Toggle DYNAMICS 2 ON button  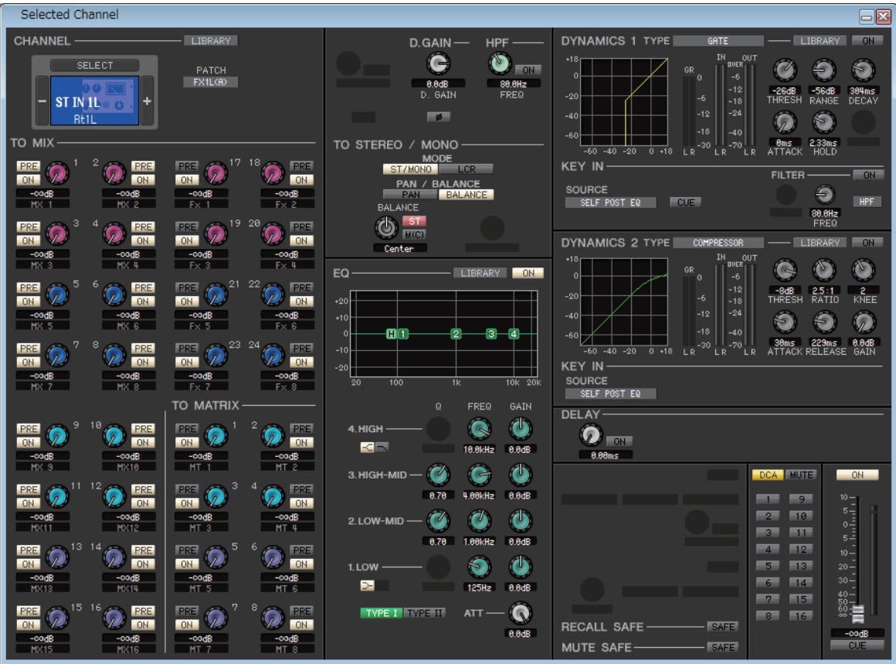[x=868, y=243]
